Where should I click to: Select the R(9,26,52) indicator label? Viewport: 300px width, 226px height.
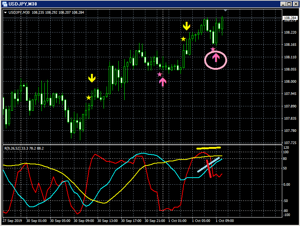pos(24,148)
